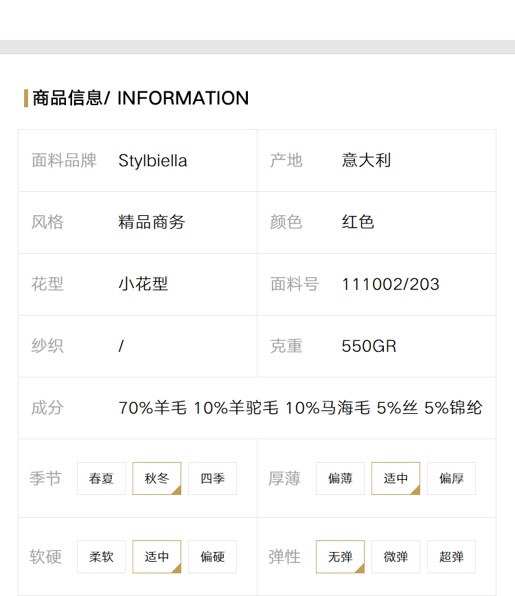515x596 pixels.
Task: Click the 意大利 origin value
Action: 366,160
